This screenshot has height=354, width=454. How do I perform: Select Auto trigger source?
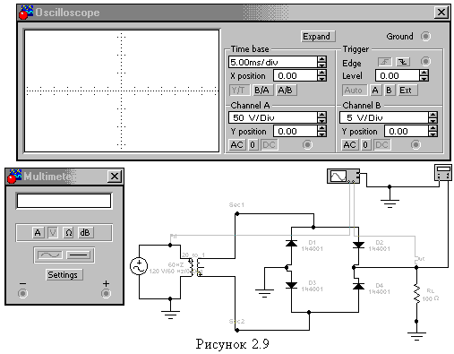tap(355, 91)
